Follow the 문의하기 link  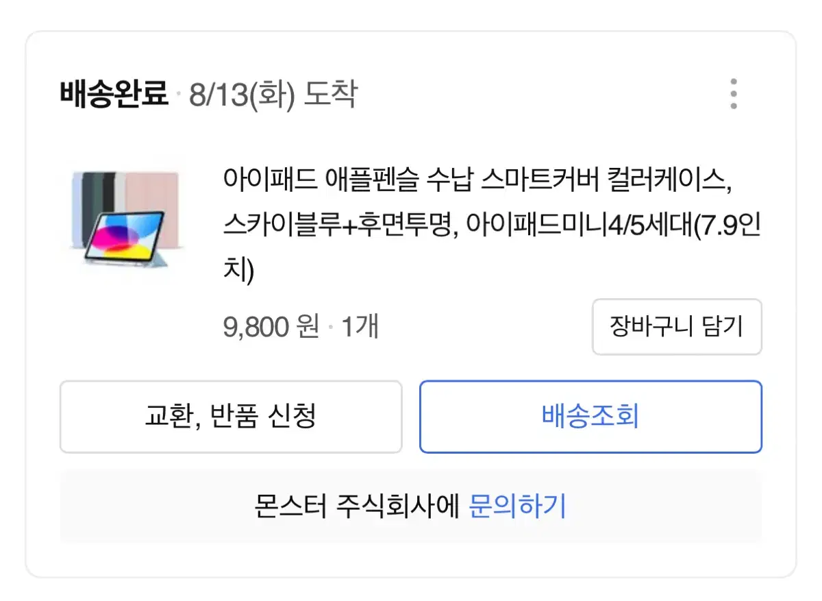pyautogui.click(x=517, y=507)
